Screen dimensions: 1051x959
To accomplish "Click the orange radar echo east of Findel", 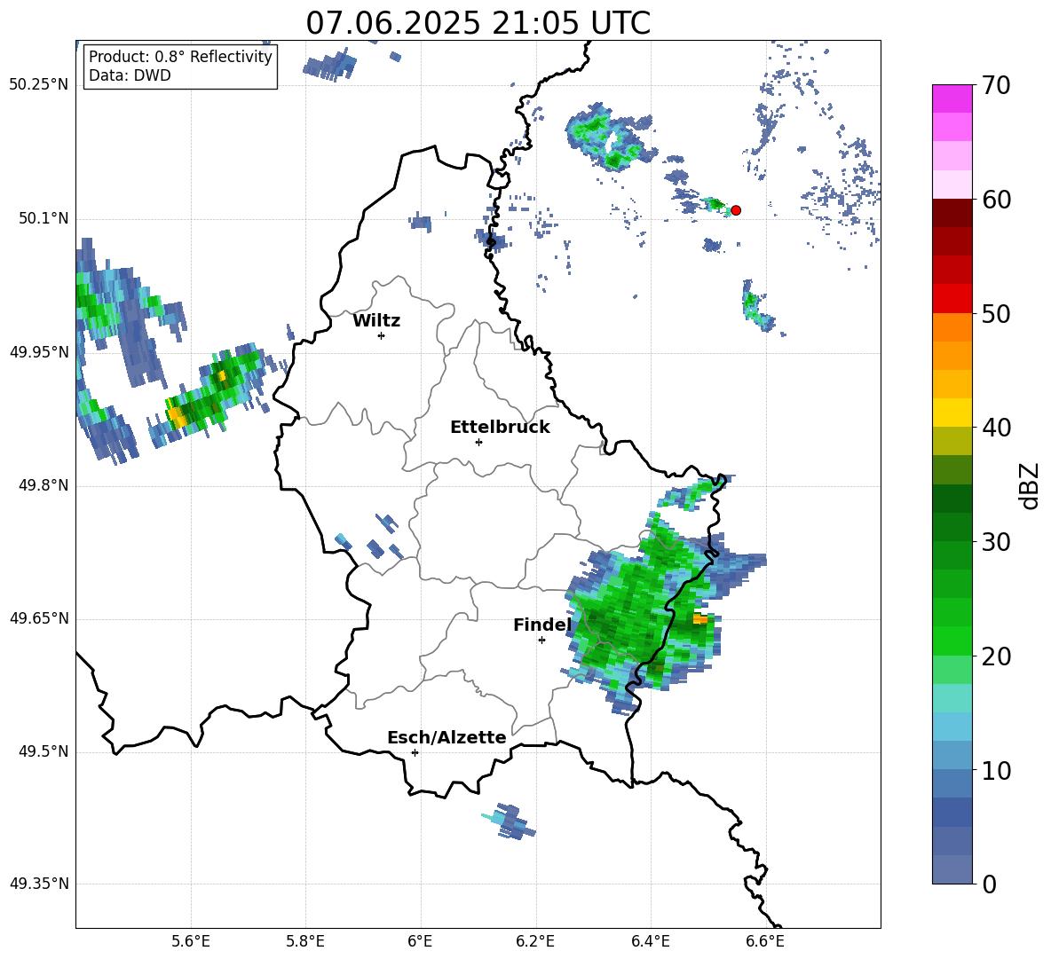I will point(699,619).
